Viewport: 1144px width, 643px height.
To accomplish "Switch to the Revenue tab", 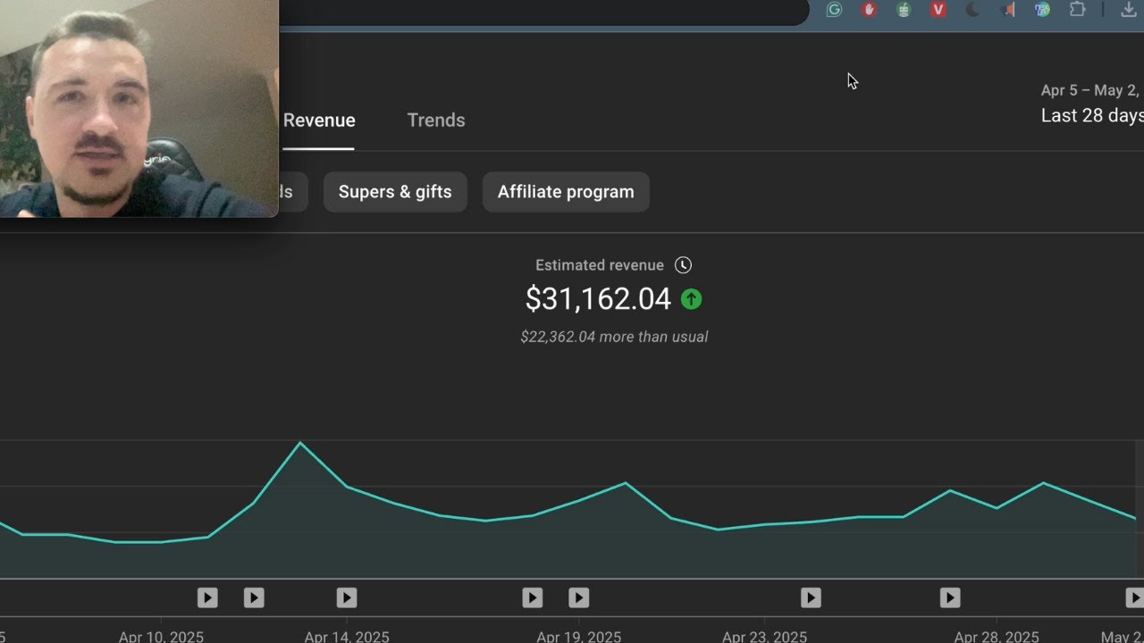I will click(319, 121).
